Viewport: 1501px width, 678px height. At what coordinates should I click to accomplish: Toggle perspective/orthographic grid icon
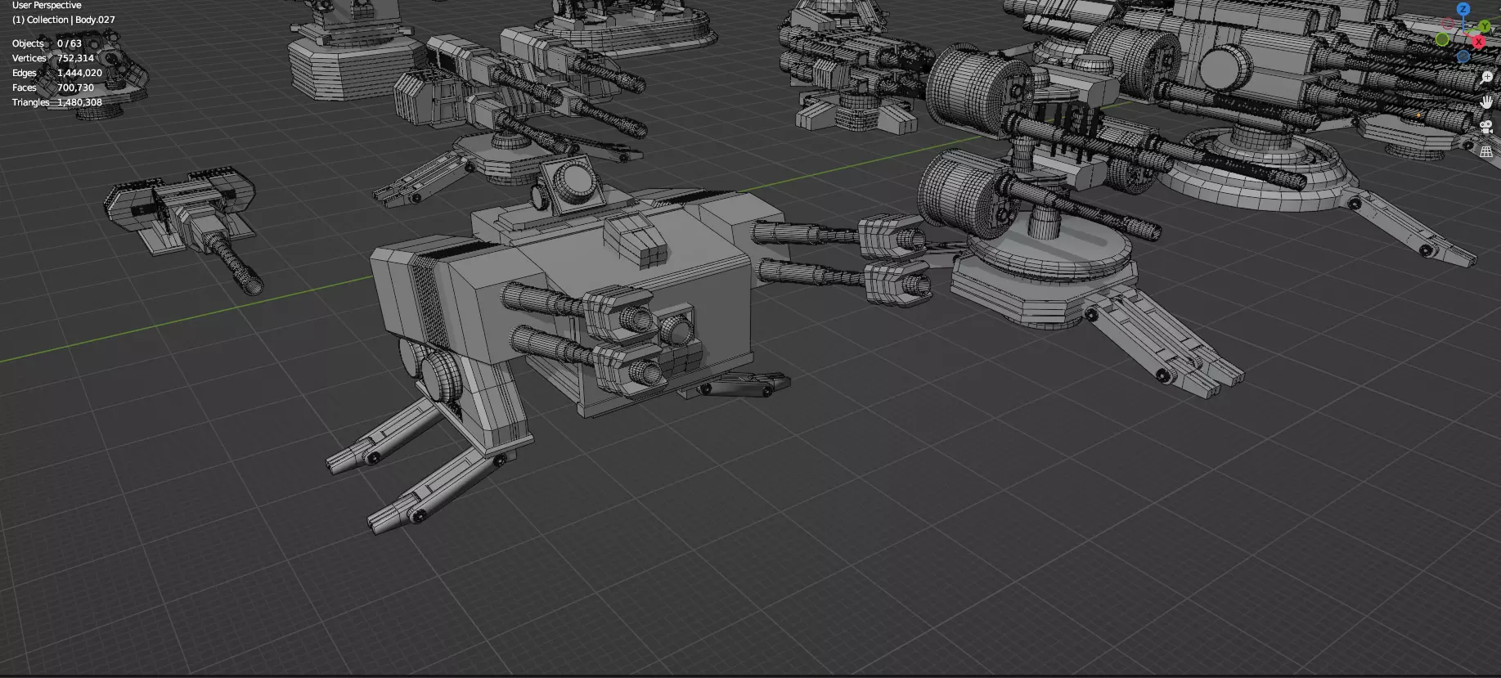[1487, 151]
